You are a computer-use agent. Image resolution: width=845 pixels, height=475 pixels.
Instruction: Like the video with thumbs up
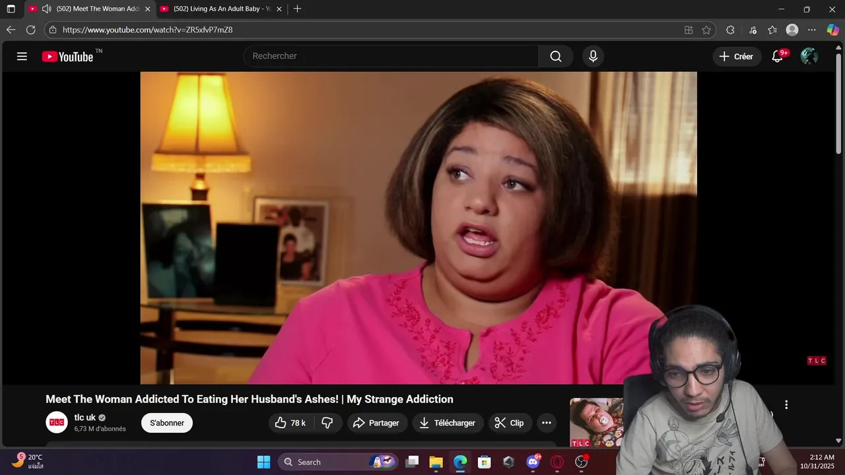pyautogui.click(x=290, y=423)
